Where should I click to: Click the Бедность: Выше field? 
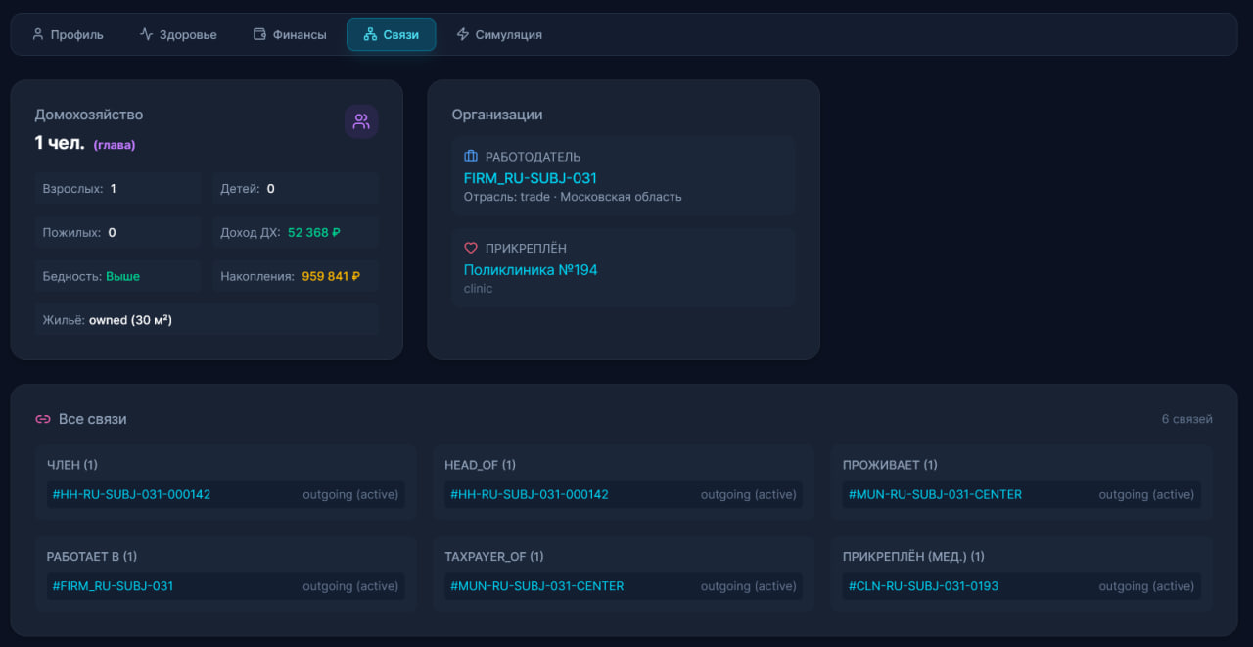click(117, 277)
